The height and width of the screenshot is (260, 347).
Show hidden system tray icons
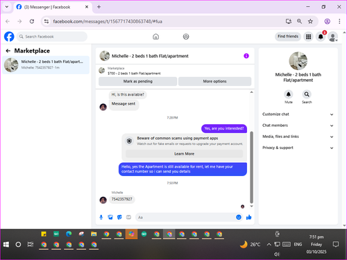tap(269, 244)
